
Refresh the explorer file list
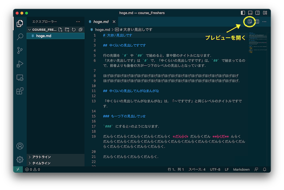(x=74, y=30)
